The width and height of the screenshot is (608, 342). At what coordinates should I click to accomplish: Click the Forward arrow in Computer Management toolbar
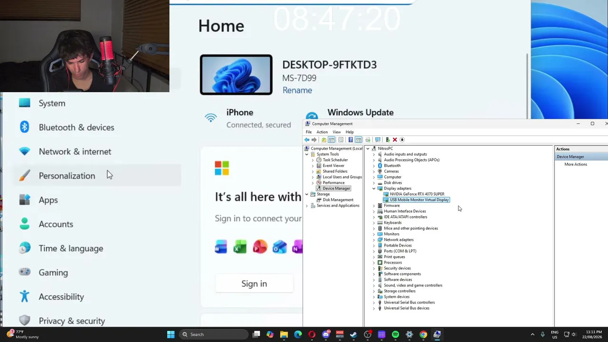[314, 140]
